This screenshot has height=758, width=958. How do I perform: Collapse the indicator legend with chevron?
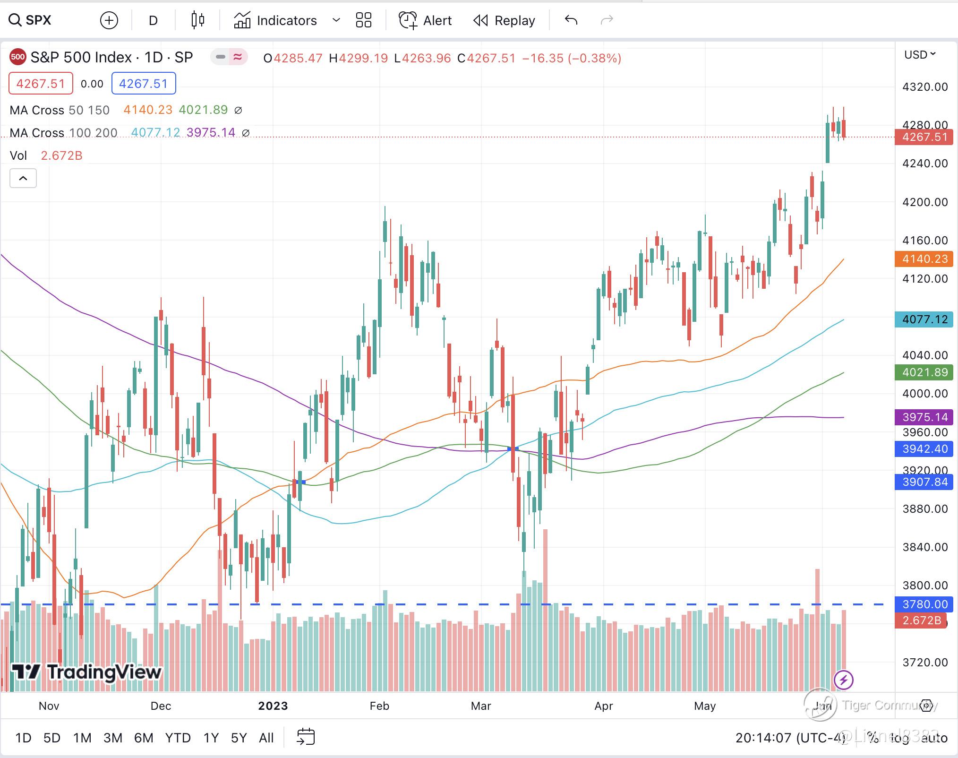click(23, 178)
